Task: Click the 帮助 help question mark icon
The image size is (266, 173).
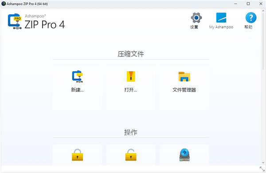Action: click(x=251, y=18)
